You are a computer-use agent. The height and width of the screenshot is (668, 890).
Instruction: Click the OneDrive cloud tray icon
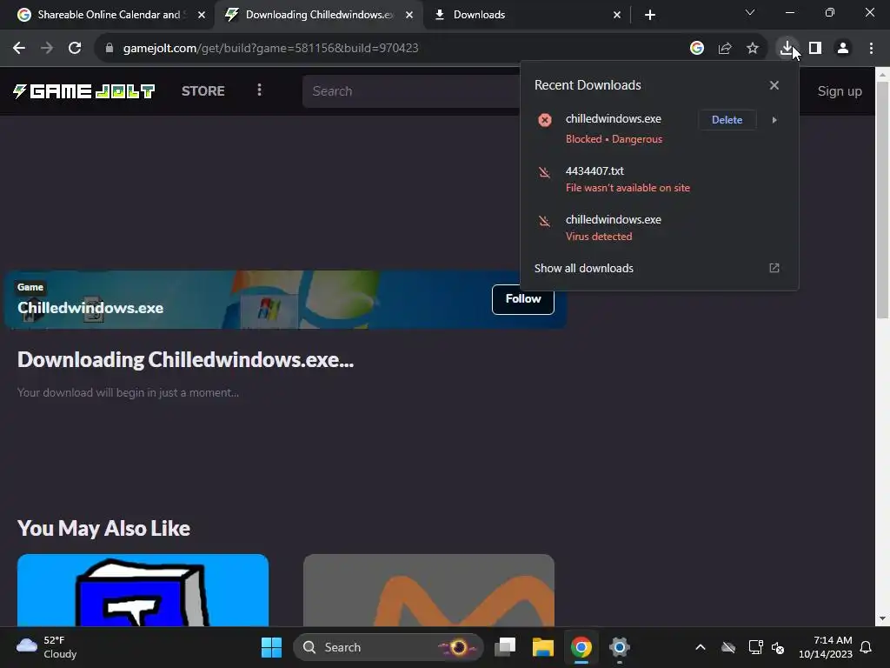click(x=728, y=647)
